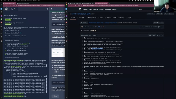Open Messenger in the left Opera sidebar
Image resolution: width=176 pixels, height=99 pixels.
1,16
